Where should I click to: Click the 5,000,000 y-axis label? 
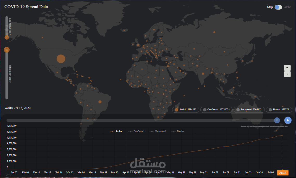tap(12, 138)
